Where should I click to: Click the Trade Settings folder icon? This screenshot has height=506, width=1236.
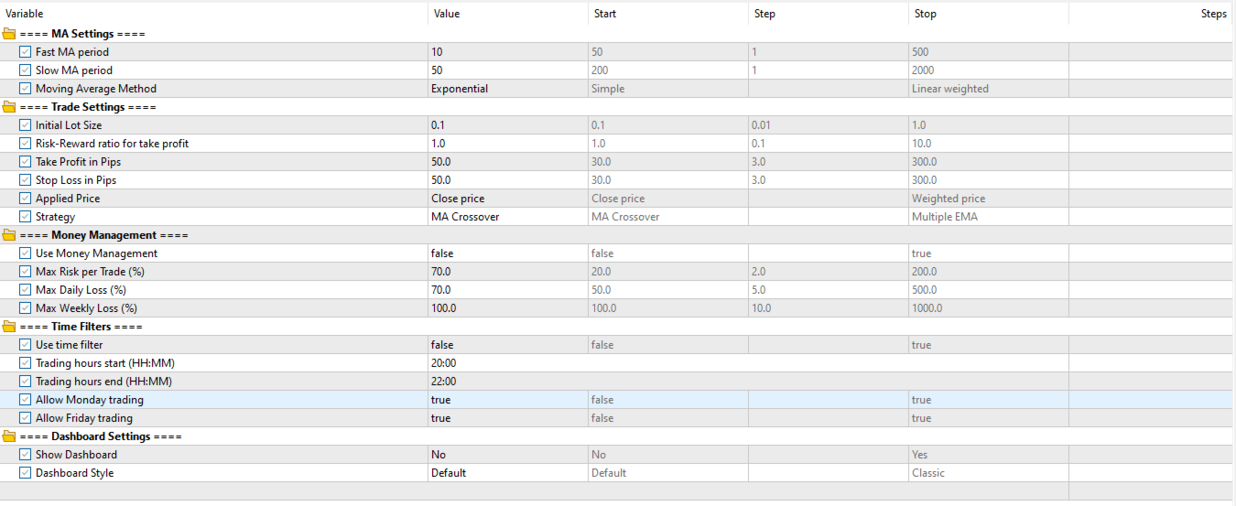pyautogui.click(x=9, y=107)
